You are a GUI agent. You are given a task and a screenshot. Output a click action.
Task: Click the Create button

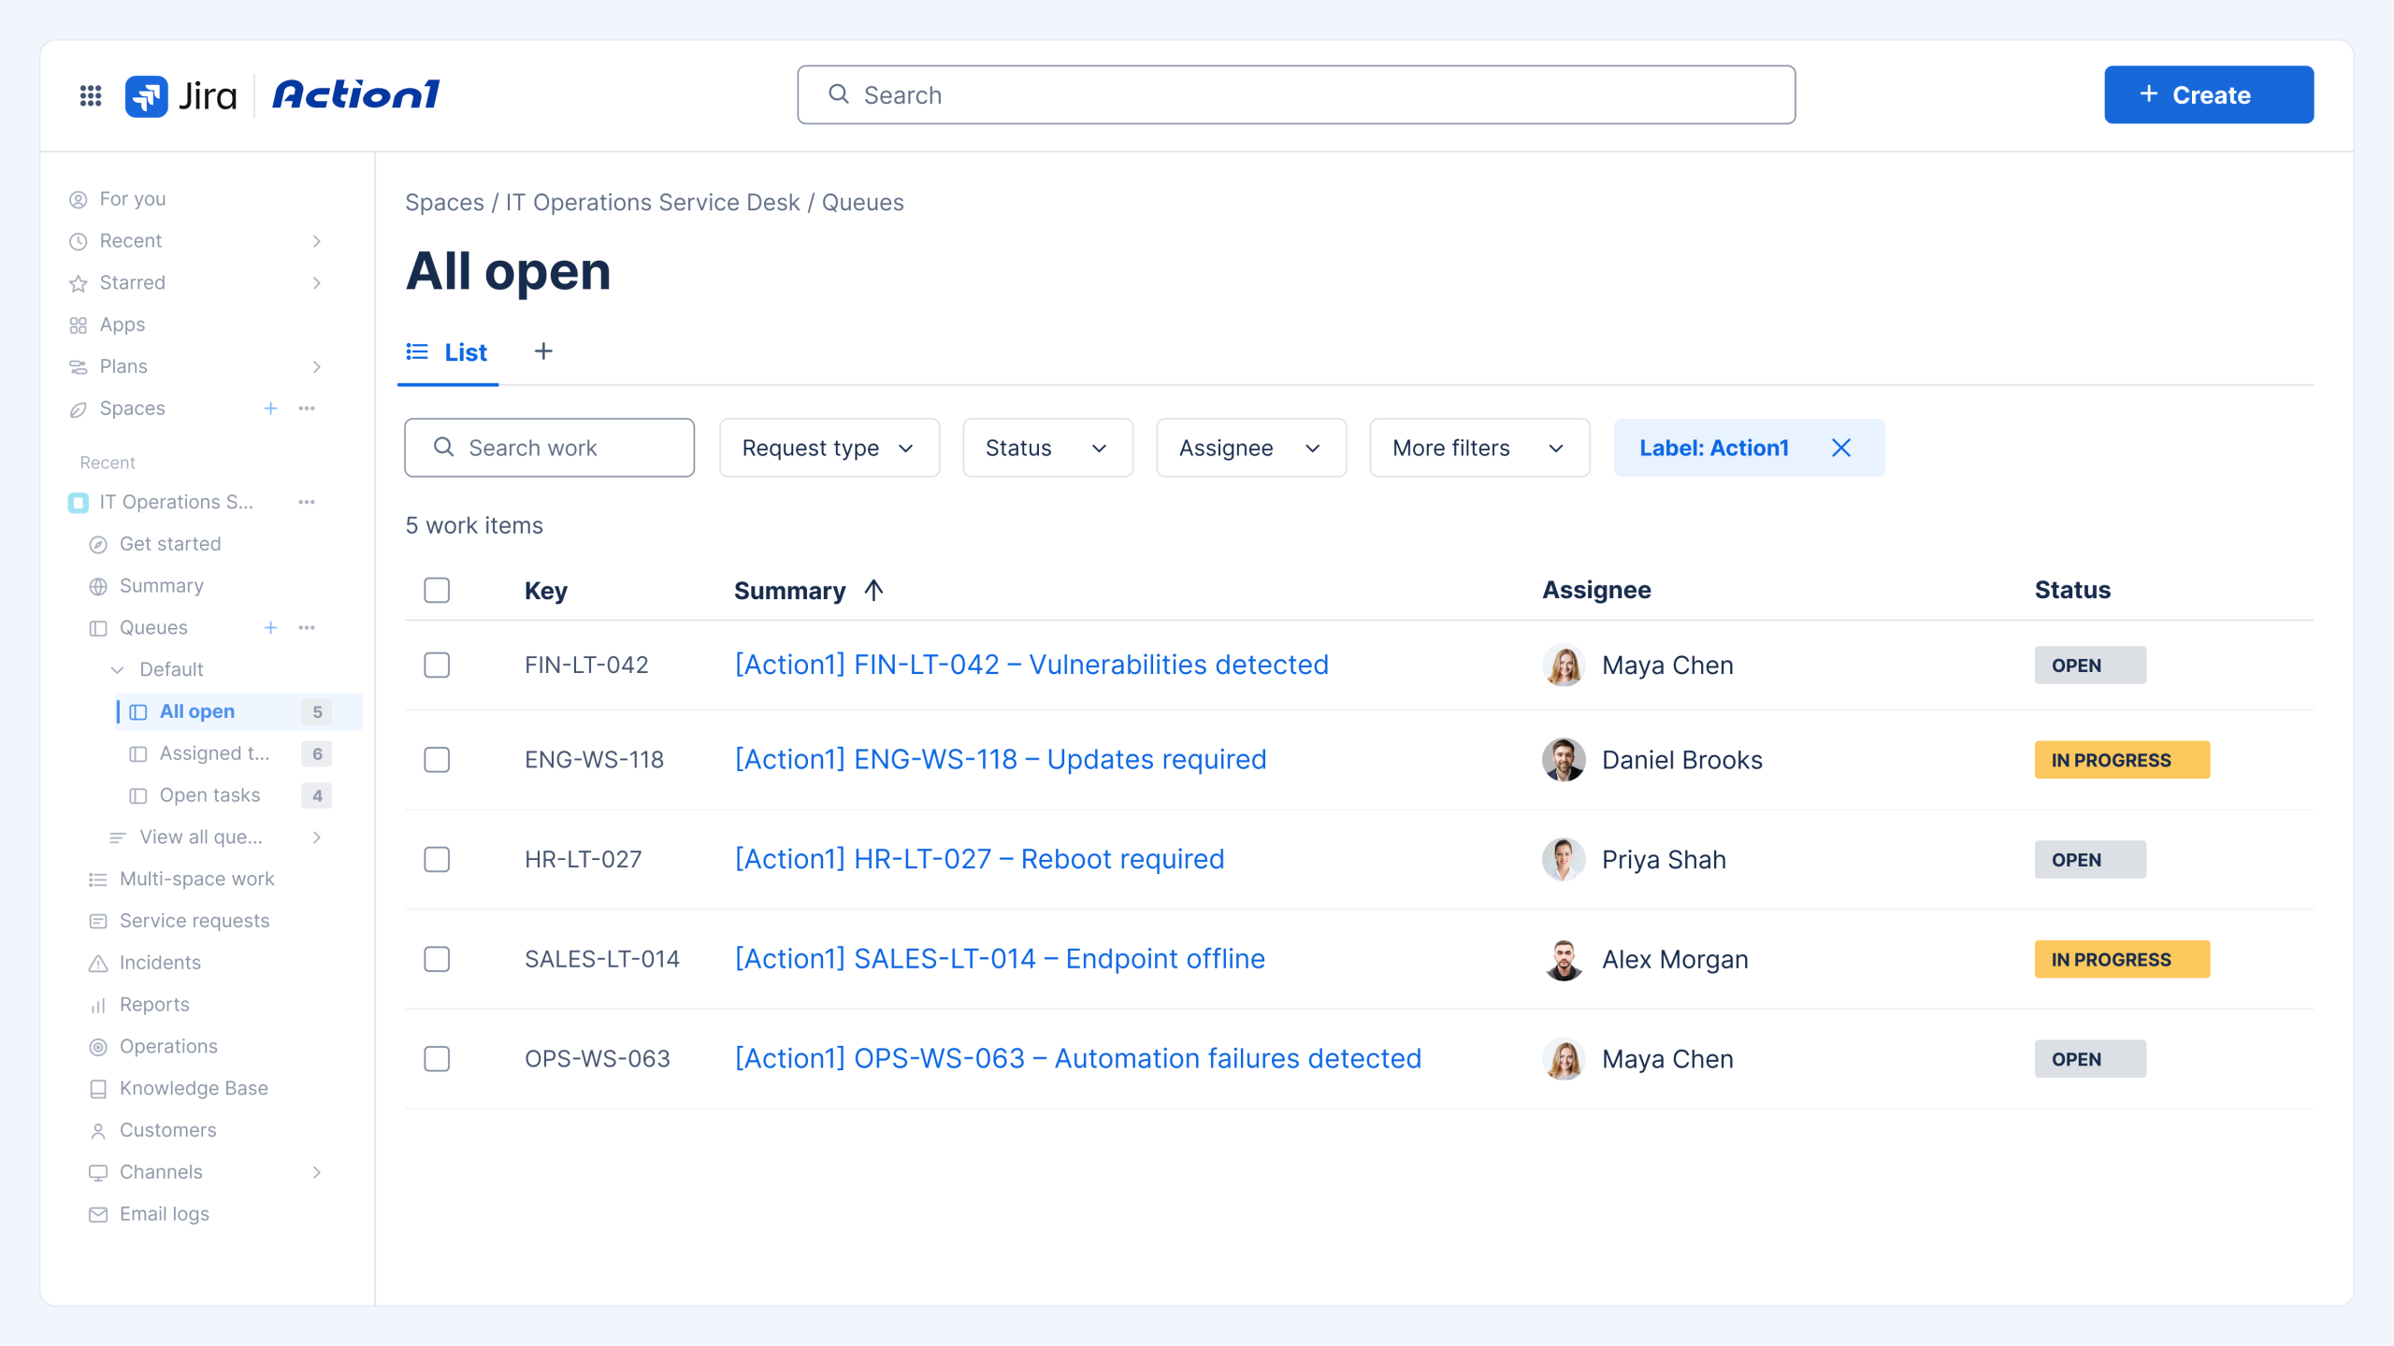(2209, 94)
